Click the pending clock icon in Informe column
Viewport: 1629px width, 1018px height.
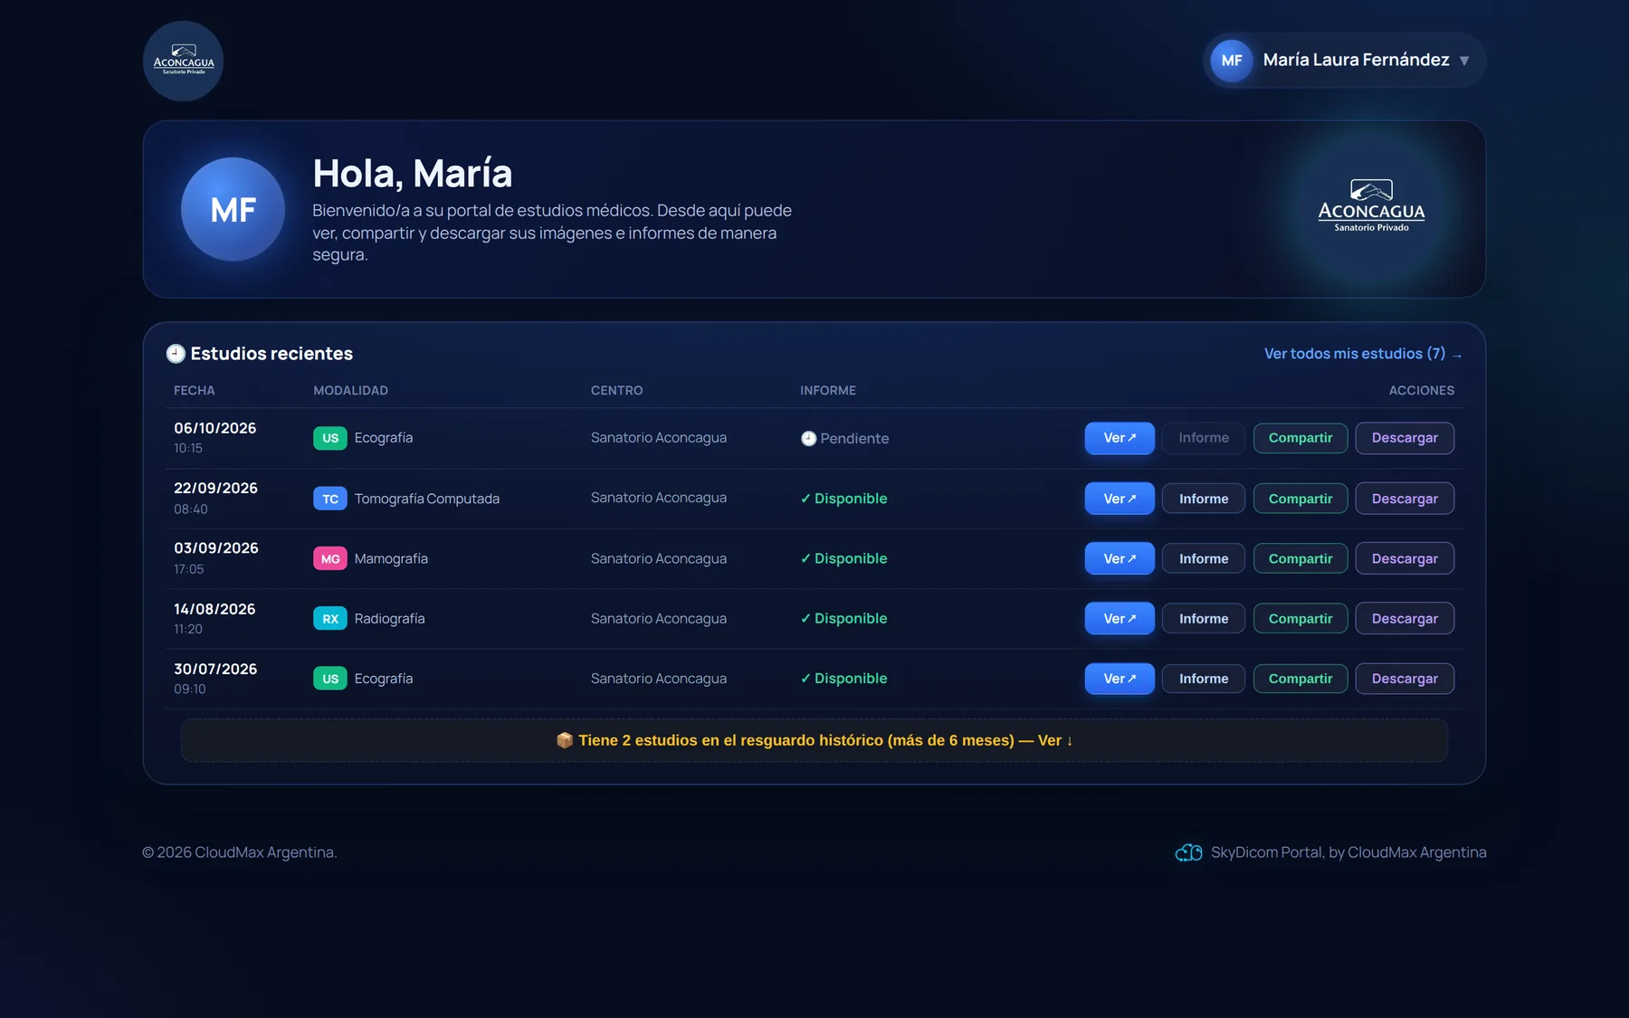tap(809, 438)
